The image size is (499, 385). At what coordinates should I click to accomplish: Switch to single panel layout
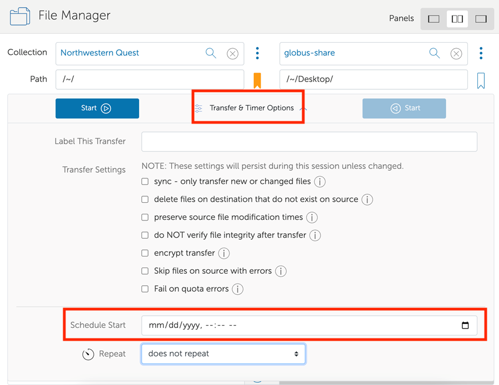[434, 19]
